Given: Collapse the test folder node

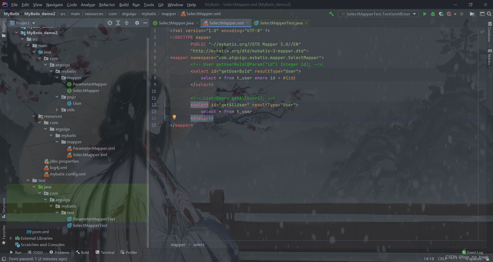Looking at the screenshot, I should pyautogui.click(x=28, y=180).
